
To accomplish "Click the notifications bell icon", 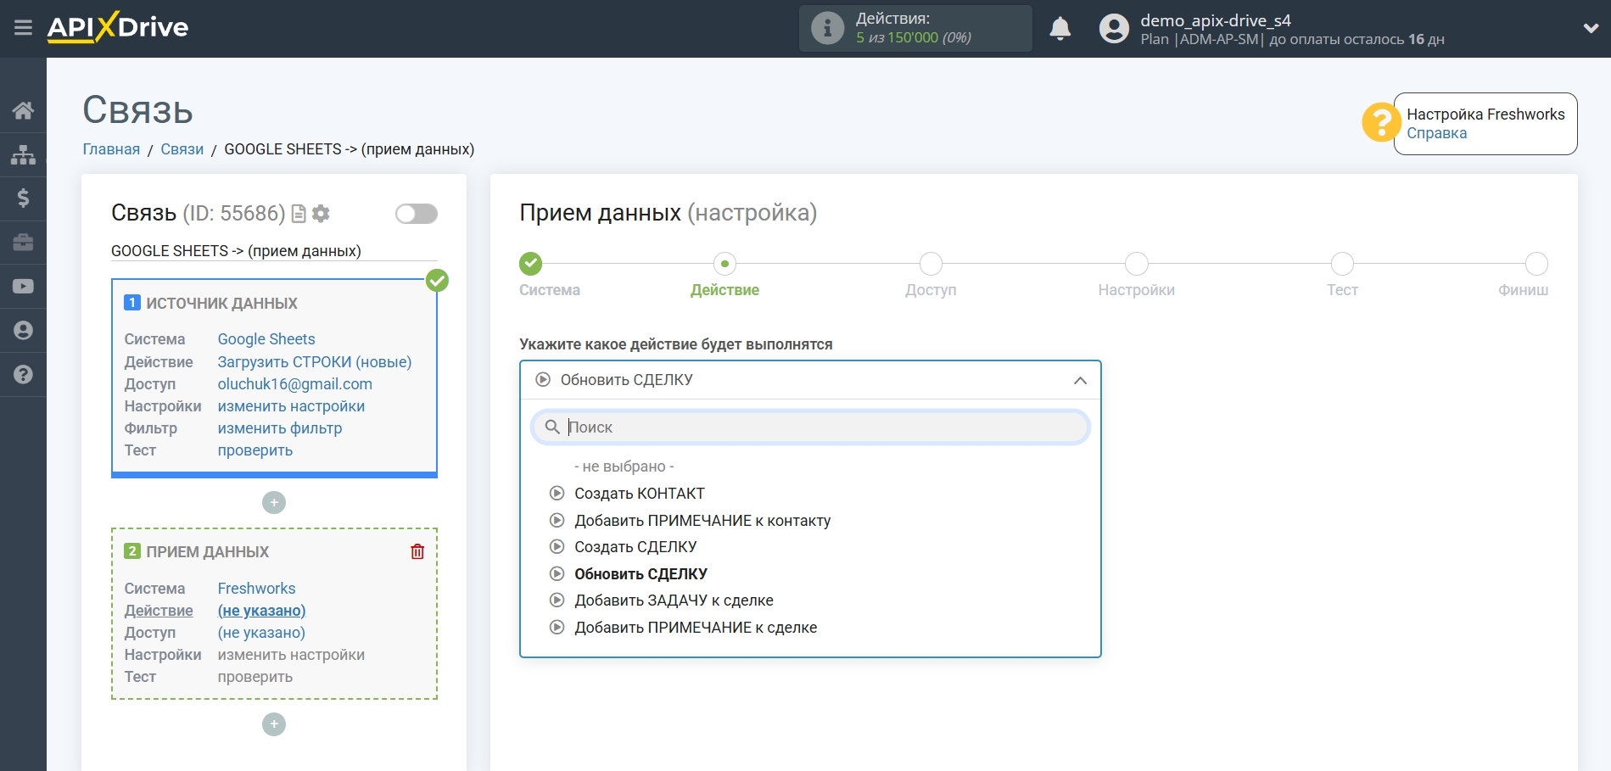I will click(x=1060, y=29).
